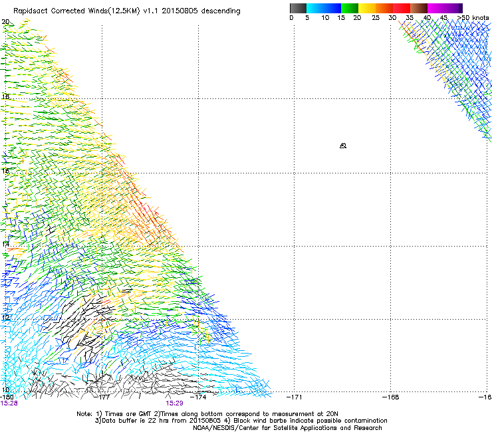The height and width of the screenshot is (432, 492).
Task: Click the purple '15:29' swath time label
Action: click(x=174, y=403)
